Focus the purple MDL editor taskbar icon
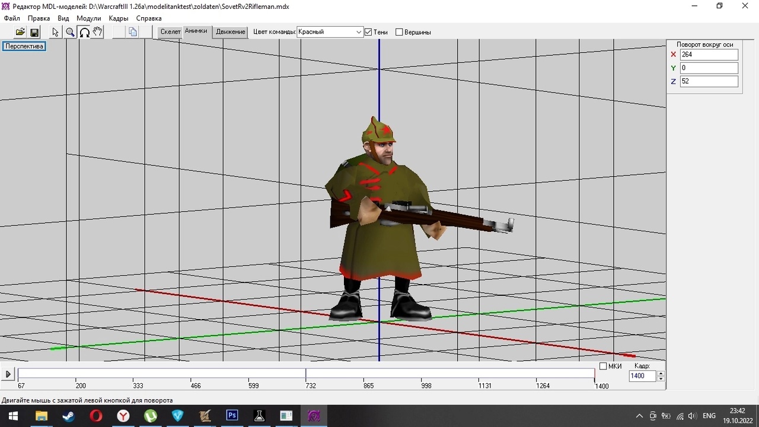This screenshot has height=427, width=759. 314,416
